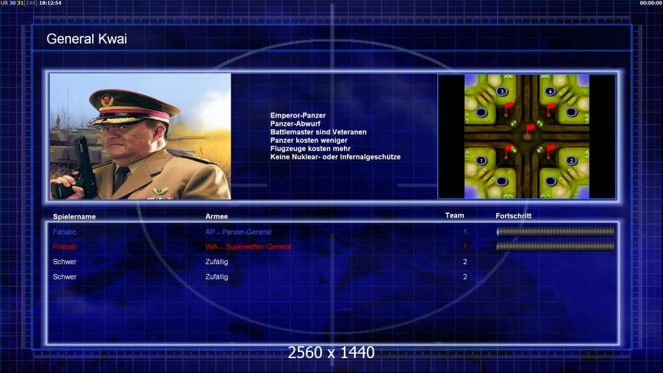Click the General Kwai portrait image
This screenshot has height=373, width=663.
tap(141, 136)
